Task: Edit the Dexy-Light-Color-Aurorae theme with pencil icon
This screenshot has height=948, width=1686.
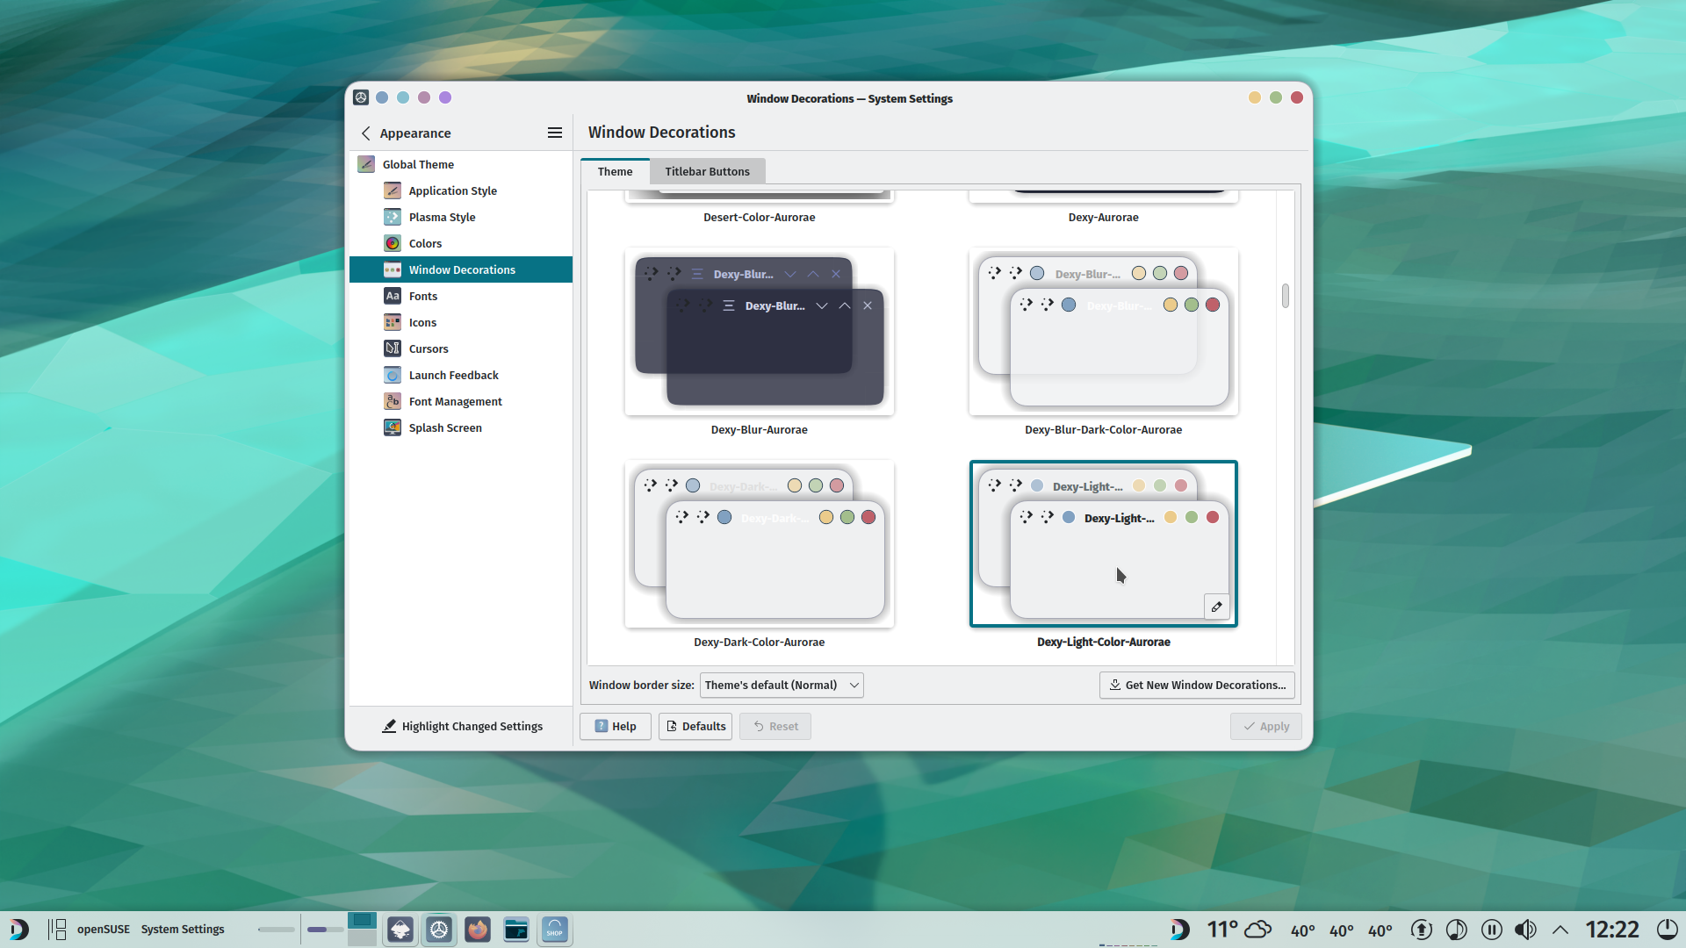Action: pyautogui.click(x=1216, y=607)
